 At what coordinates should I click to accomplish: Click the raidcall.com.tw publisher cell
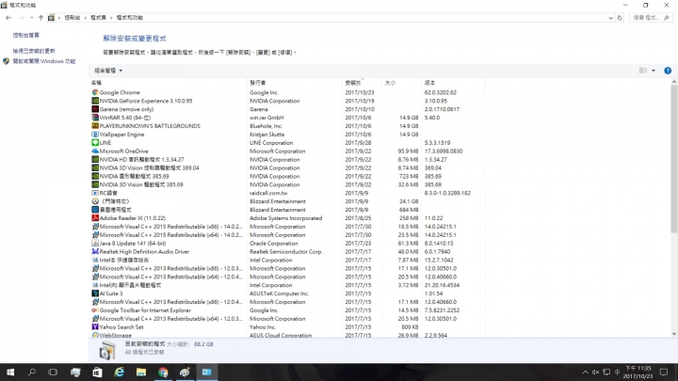coord(268,193)
